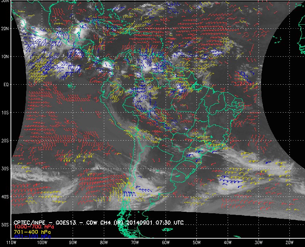Click the 20S latitude label
Screen dimensions: 305x247
click(5, 141)
